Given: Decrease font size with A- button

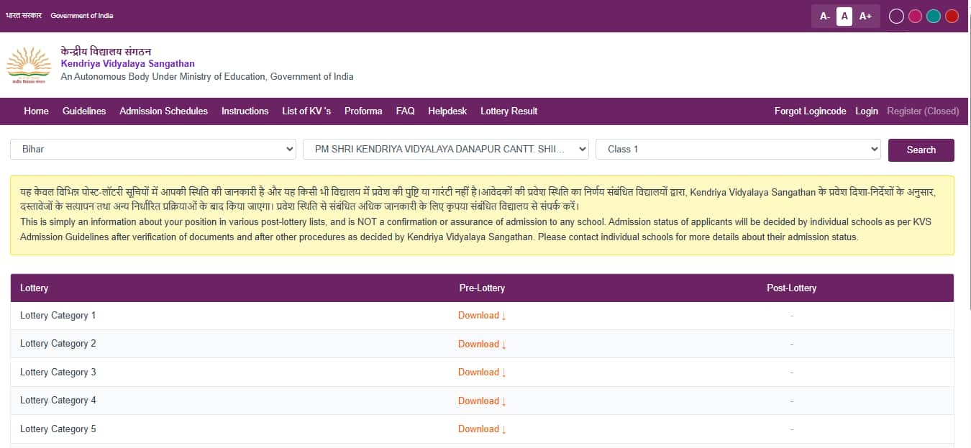Looking at the screenshot, I should coord(824,16).
